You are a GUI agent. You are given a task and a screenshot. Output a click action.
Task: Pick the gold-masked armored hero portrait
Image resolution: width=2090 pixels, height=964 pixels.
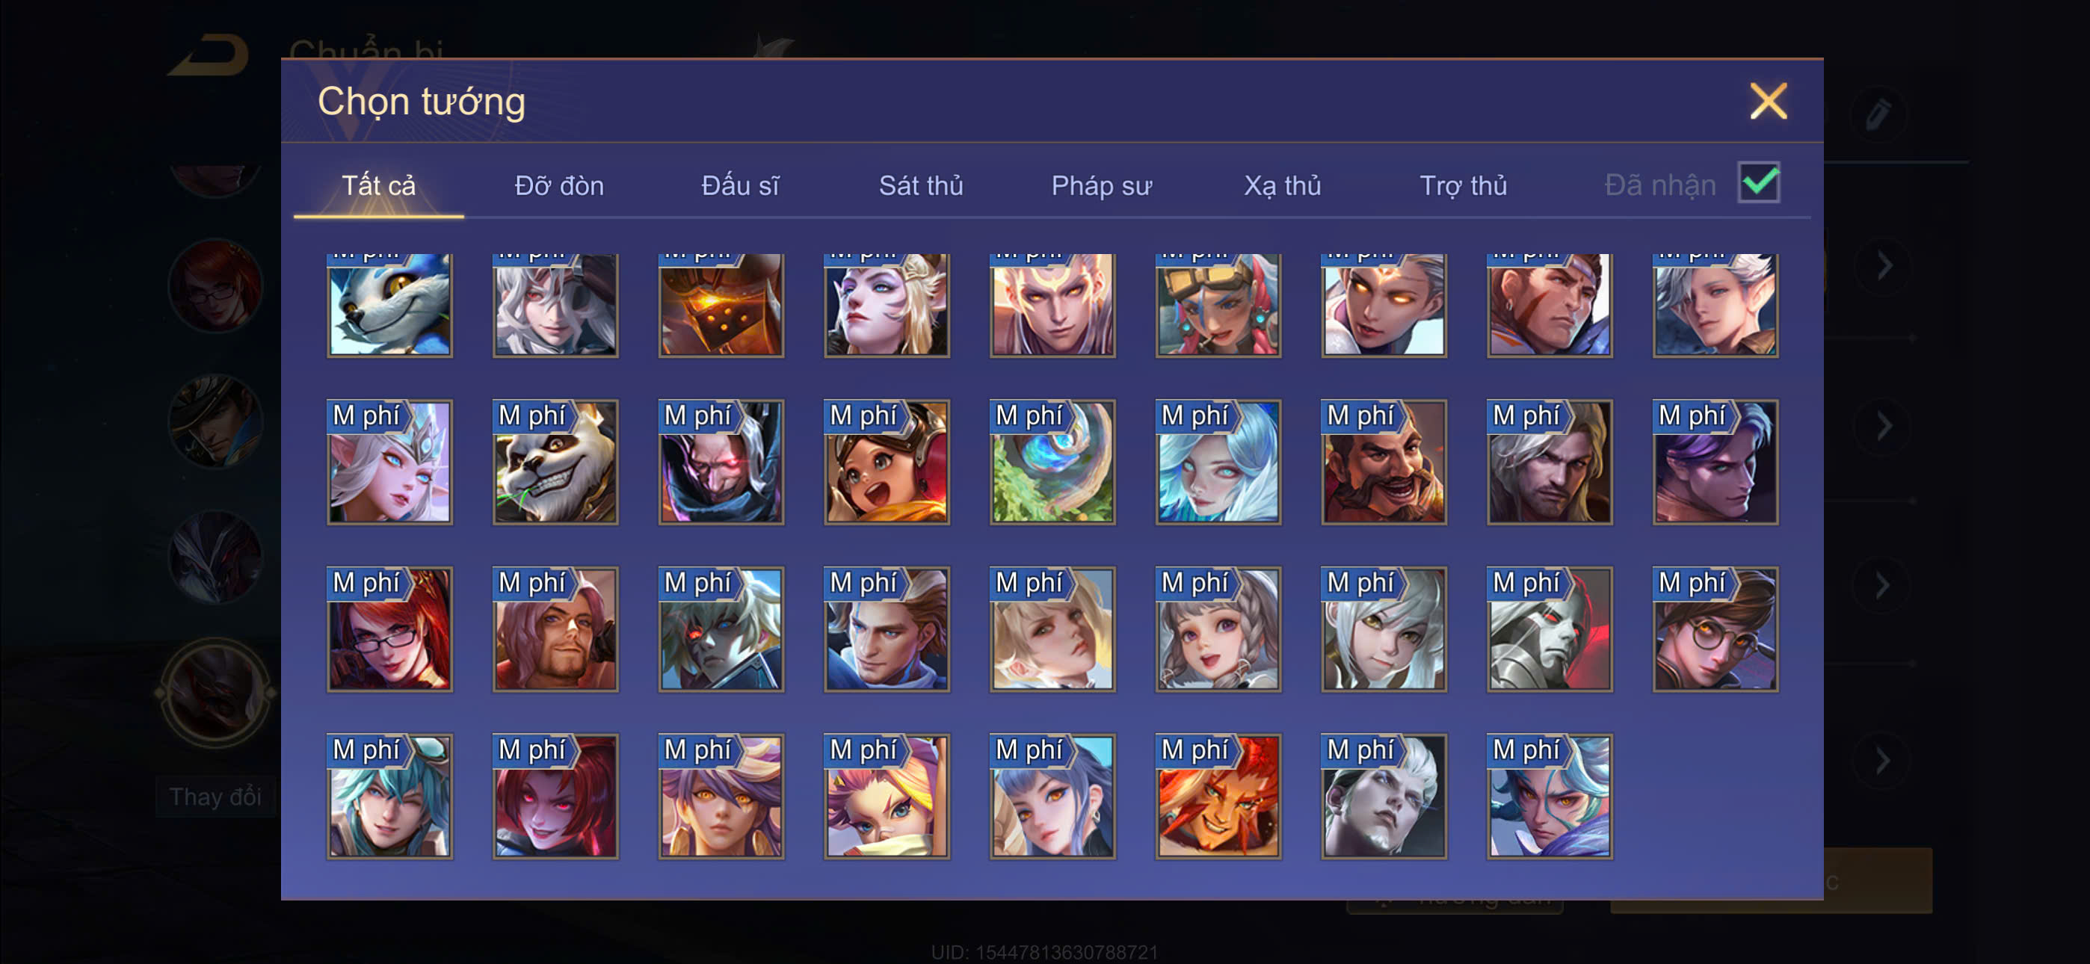coord(721,304)
